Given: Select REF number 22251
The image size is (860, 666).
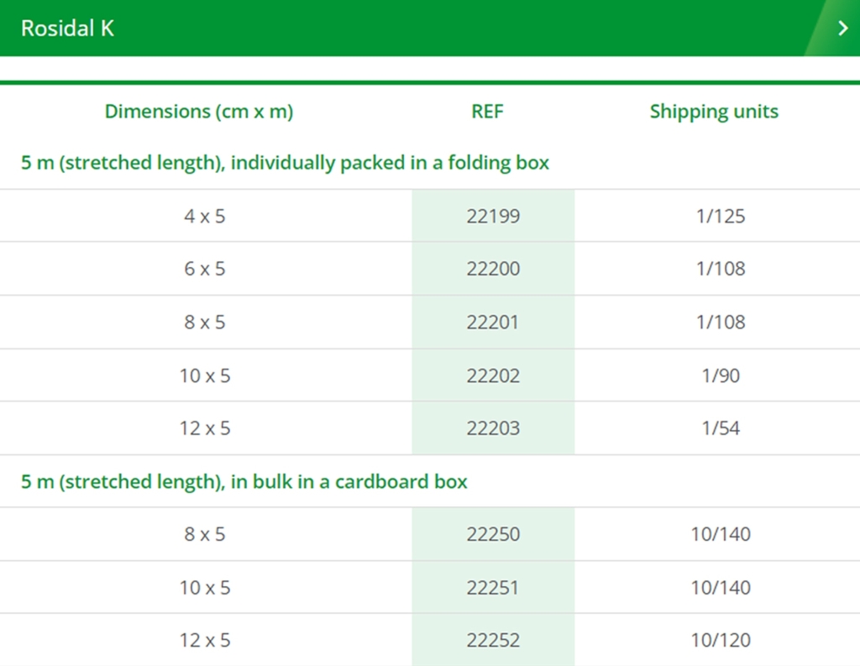Looking at the screenshot, I should coord(493,588).
